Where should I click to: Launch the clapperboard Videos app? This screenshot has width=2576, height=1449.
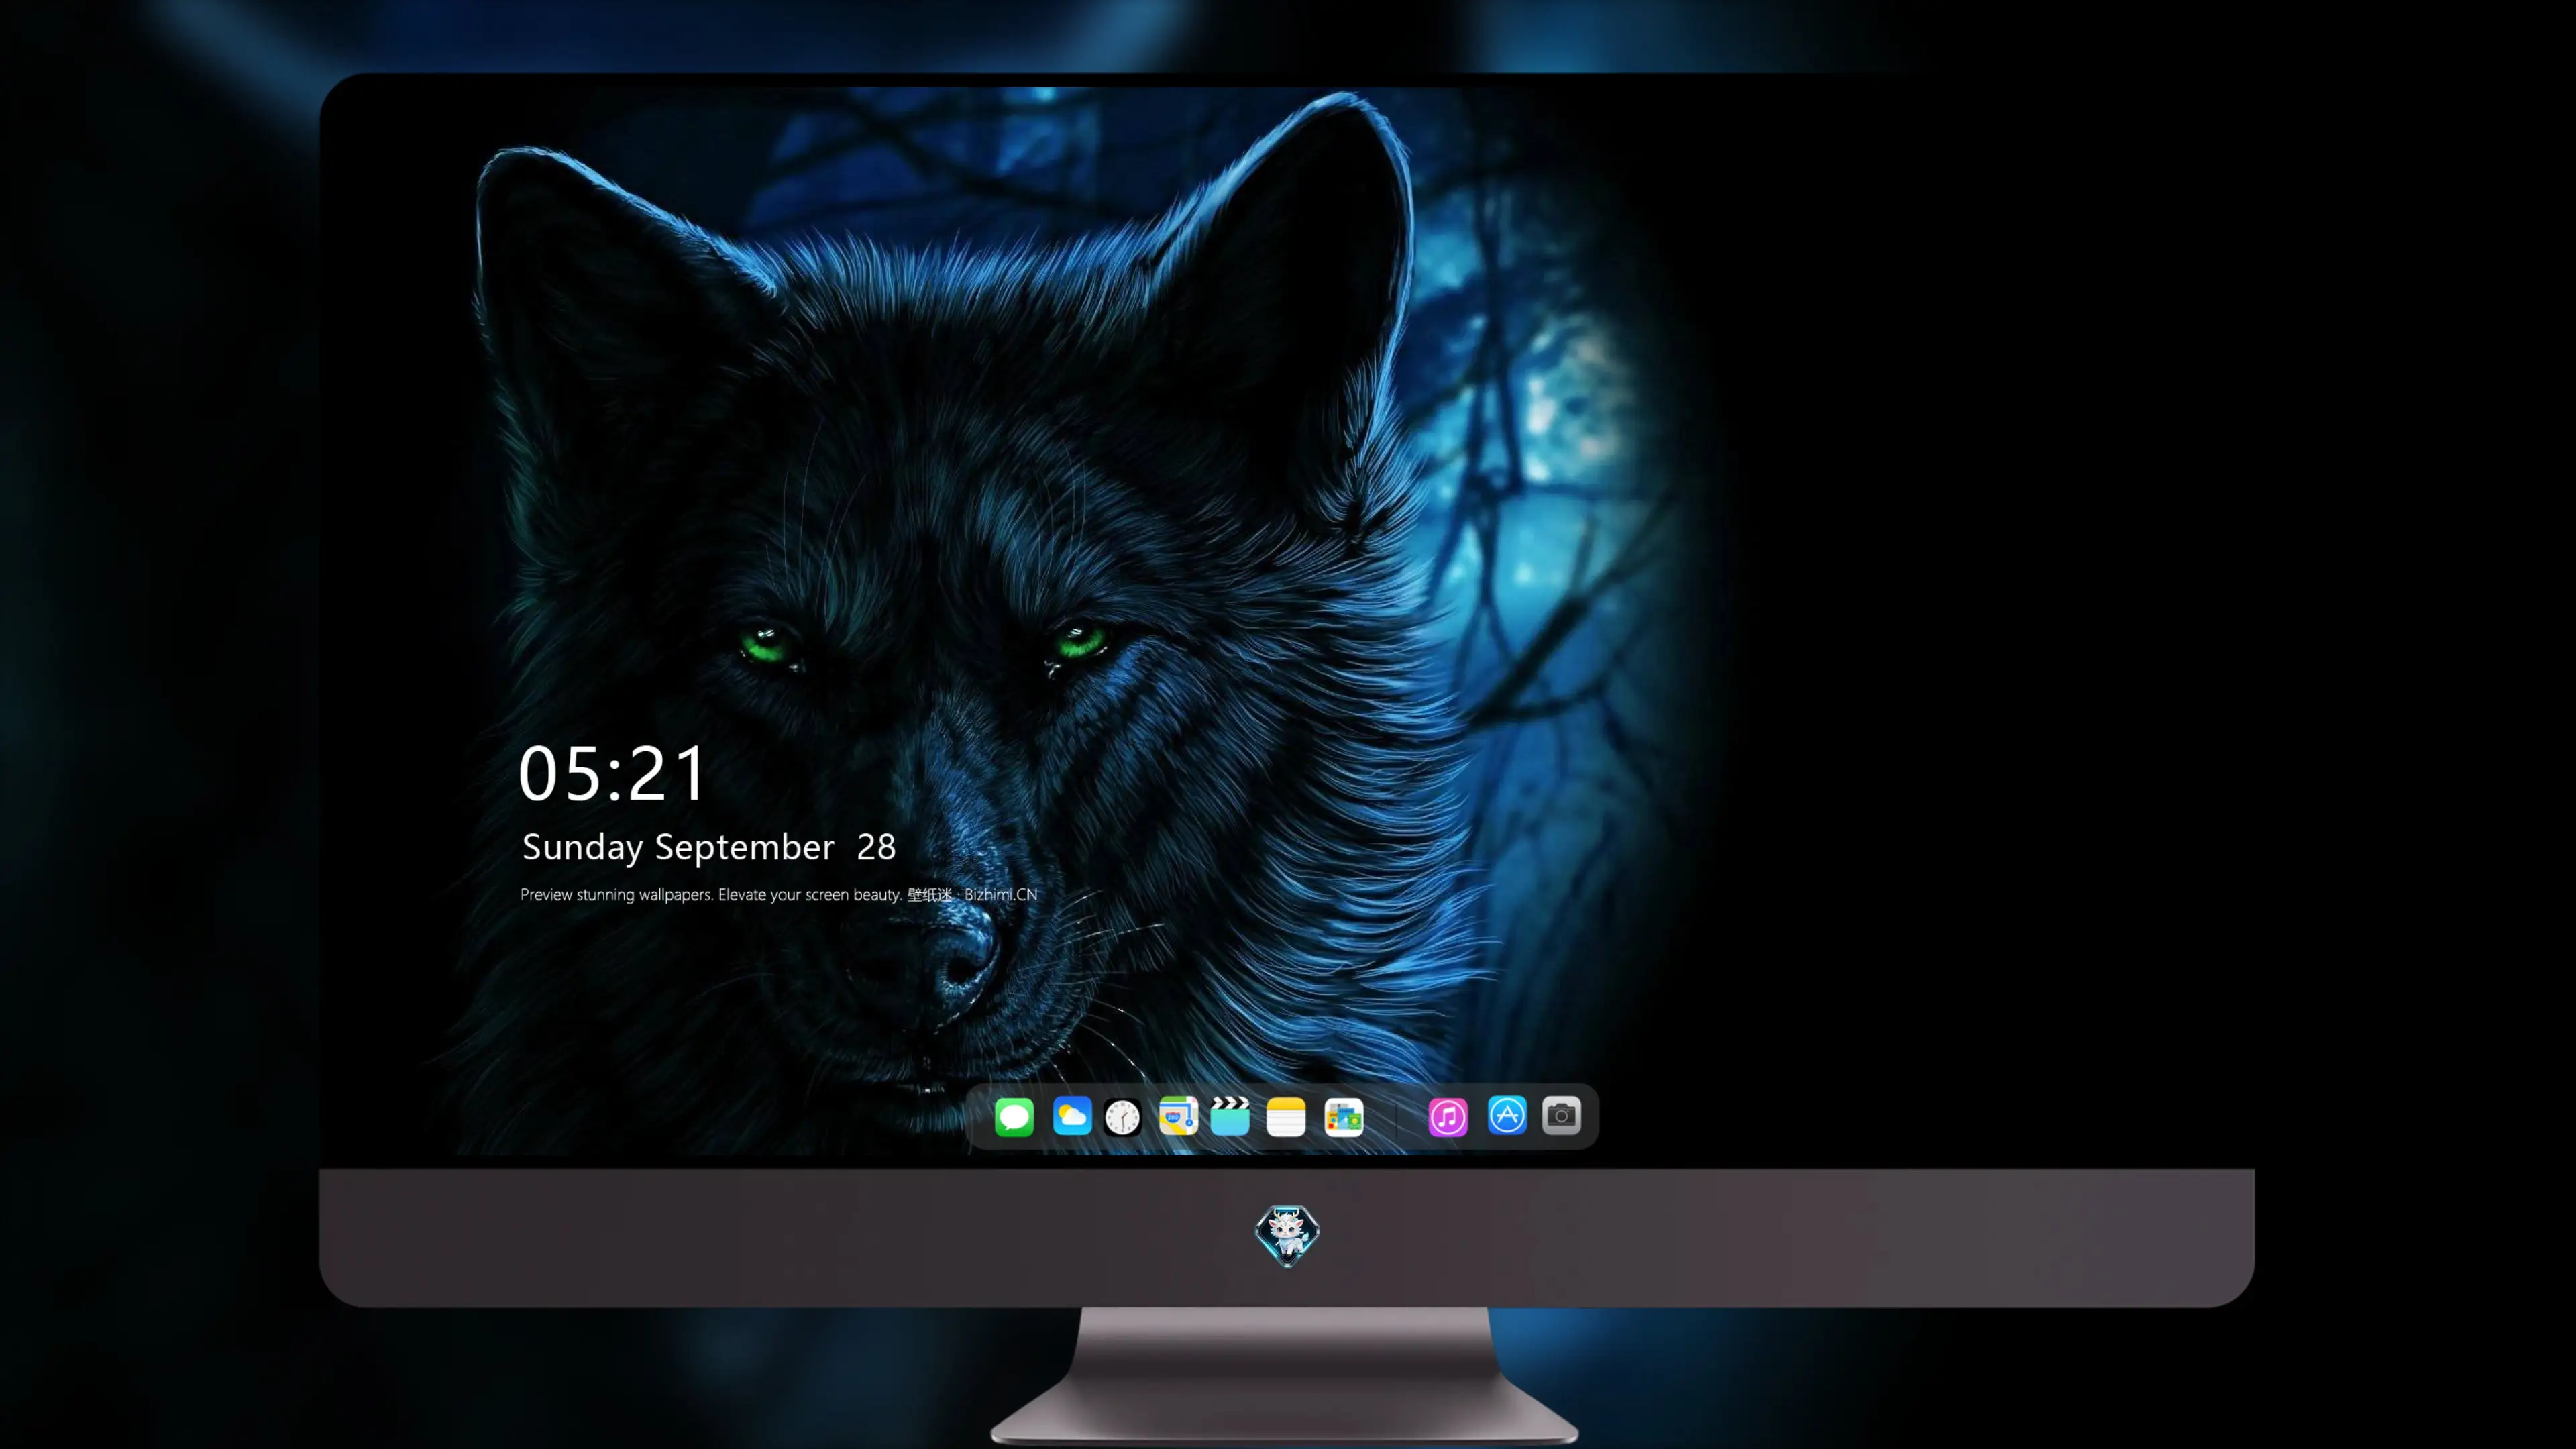pos(1230,1116)
